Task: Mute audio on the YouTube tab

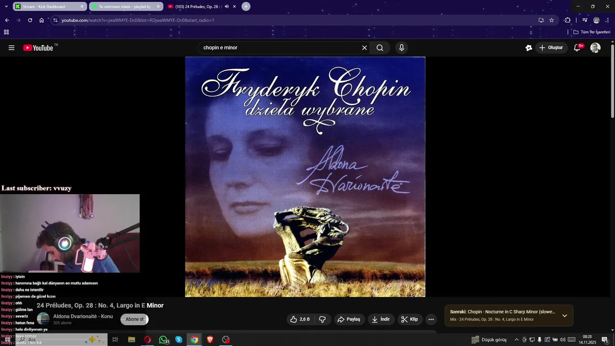Action: click(x=226, y=6)
